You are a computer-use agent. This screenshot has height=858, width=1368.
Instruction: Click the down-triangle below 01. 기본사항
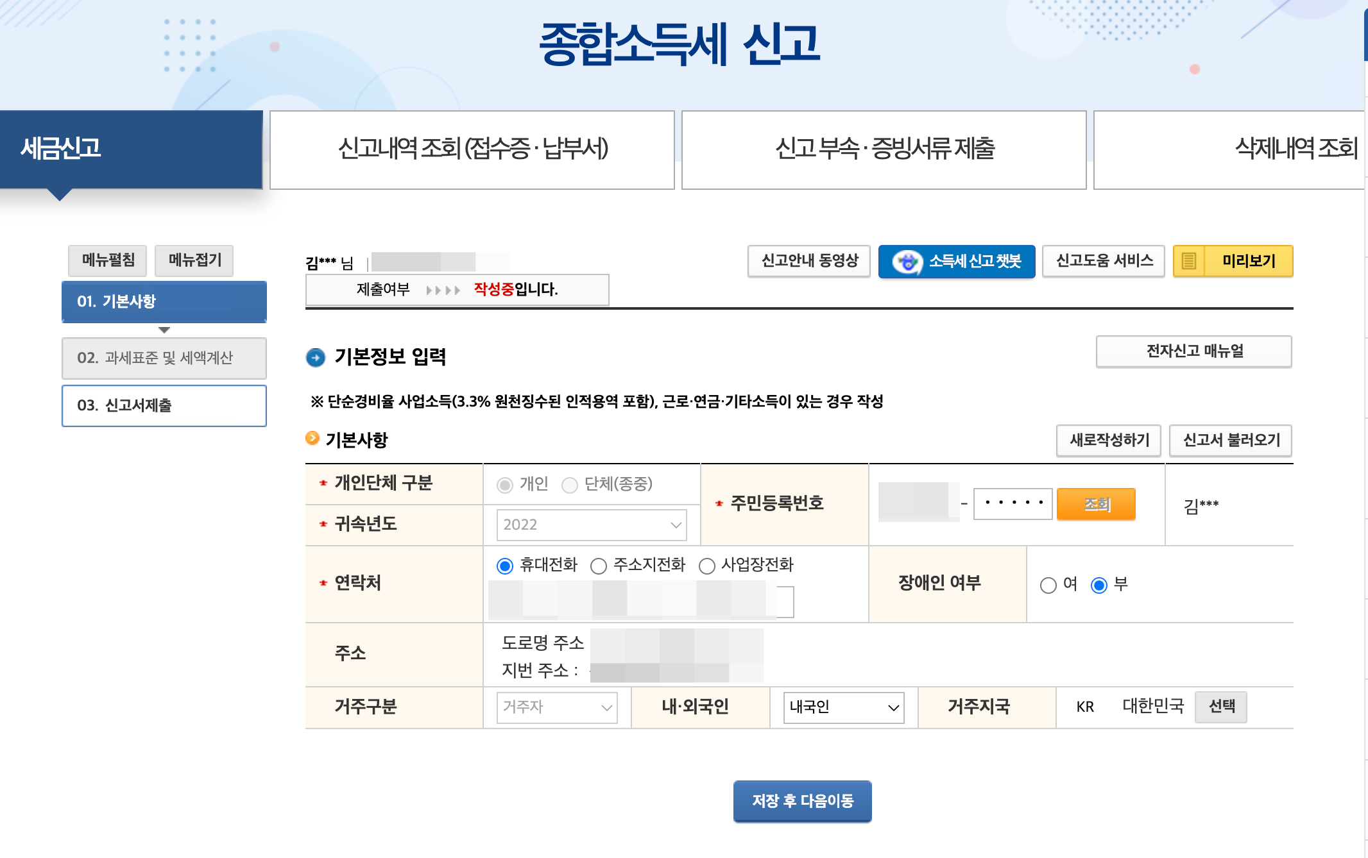[164, 330]
